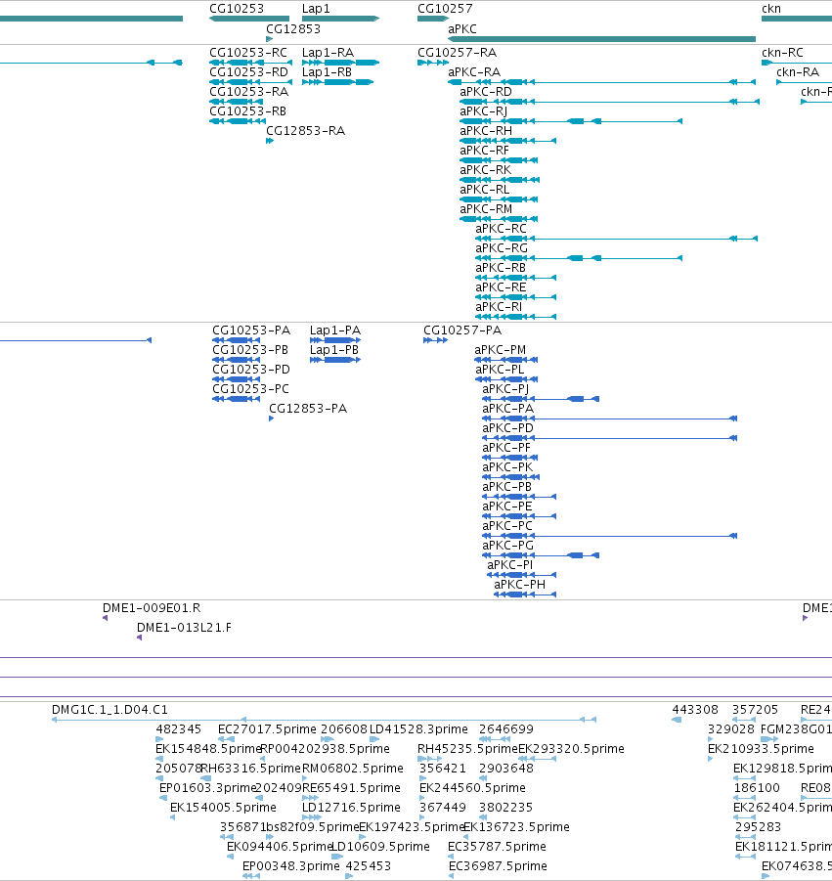Select protein CG12853-PA
Screen dimensions: 832x881
308,409
